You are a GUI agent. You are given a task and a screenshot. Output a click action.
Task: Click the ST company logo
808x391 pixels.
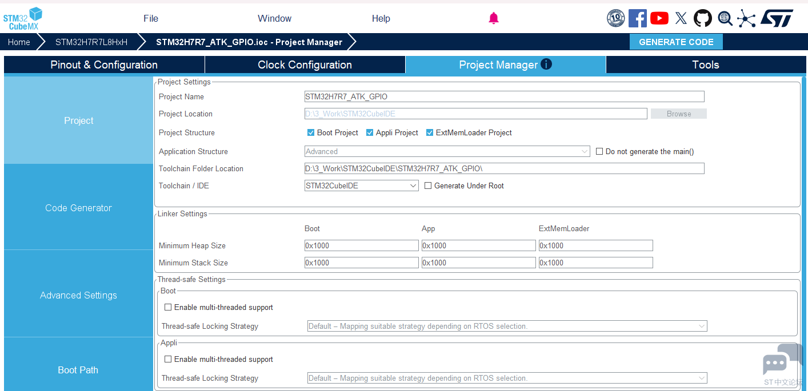pyautogui.click(x=777, y=18)
